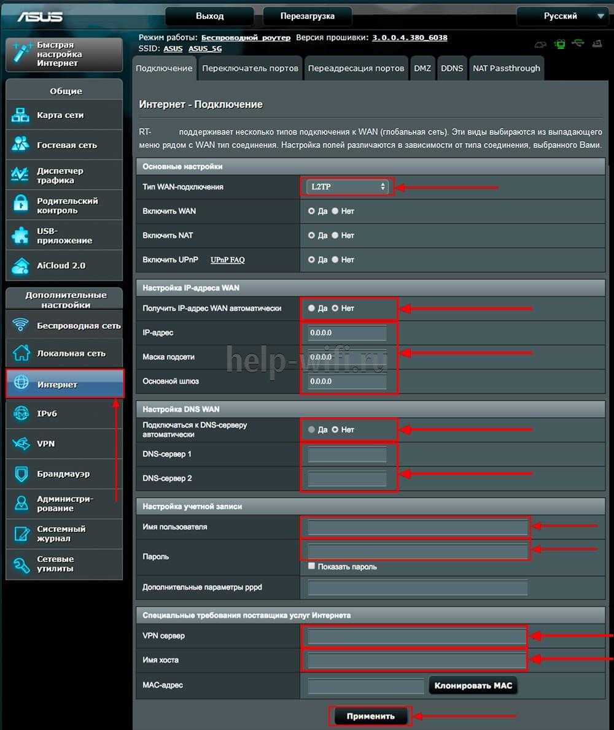Screen dimensions: 614x730
Task: Open the Тип WAN-подключения L2TP dropdown
Action: (347, 186)
